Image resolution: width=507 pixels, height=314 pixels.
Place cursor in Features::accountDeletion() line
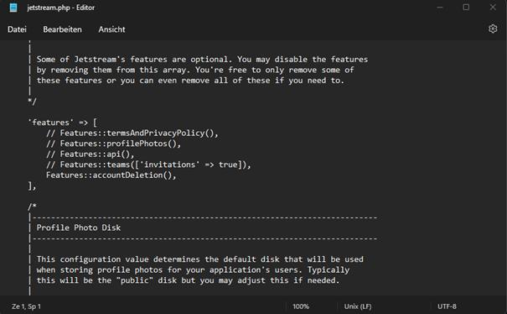pyautogui.click(x=111, y=175)
